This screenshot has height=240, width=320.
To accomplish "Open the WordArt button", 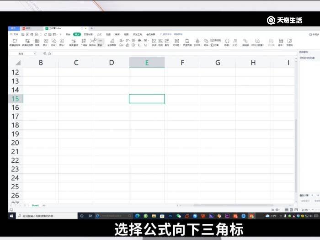I will (197, 42).
